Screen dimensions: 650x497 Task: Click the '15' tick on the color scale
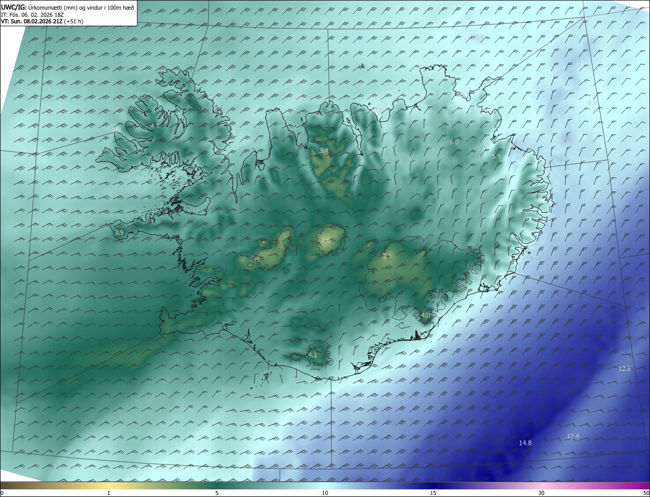coord(433,493)
